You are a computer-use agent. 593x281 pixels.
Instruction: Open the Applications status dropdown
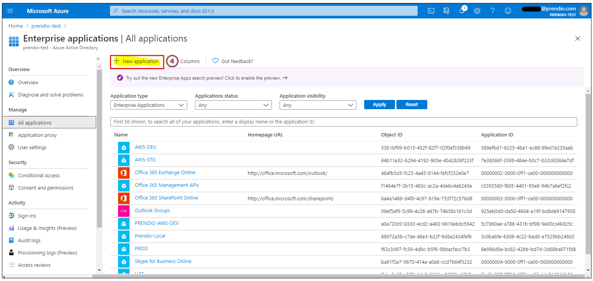pos(233,105)
